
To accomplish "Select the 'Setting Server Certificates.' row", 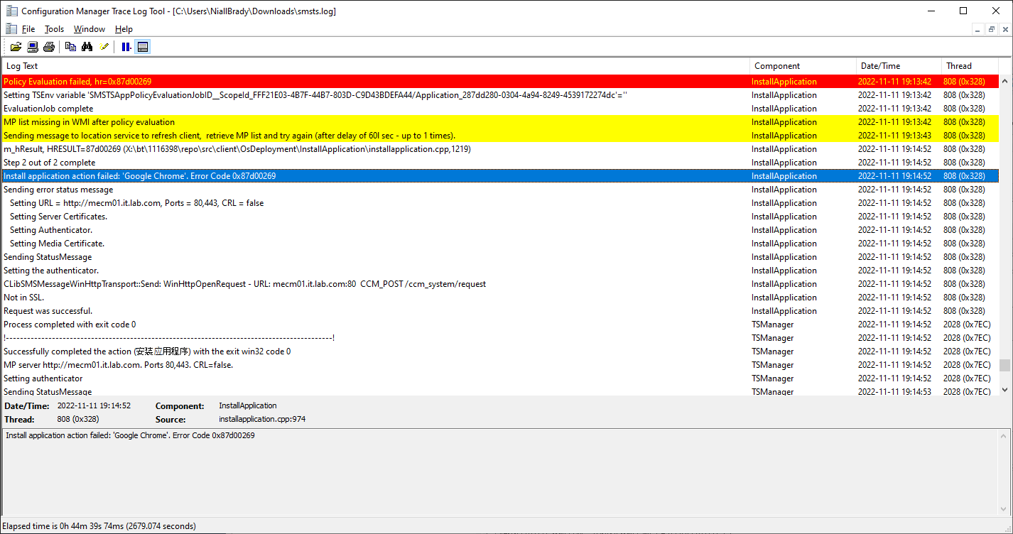I will click(x=500, y=217).
